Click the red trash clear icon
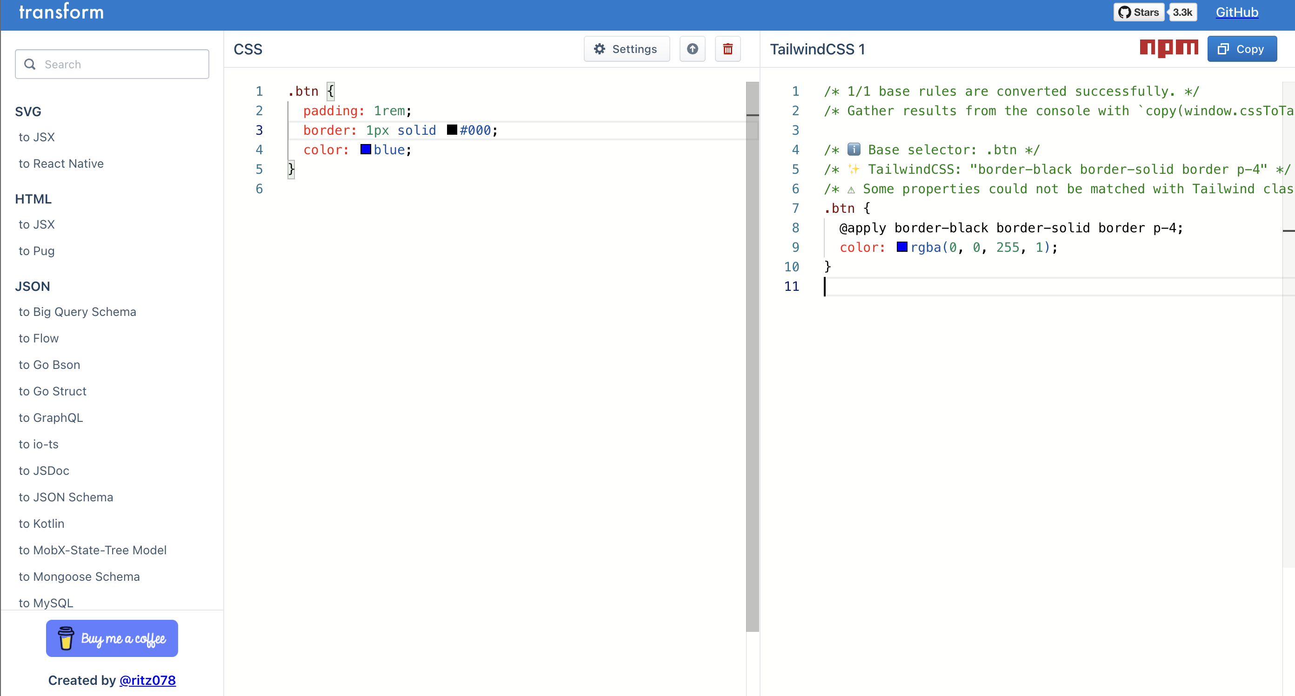This screenshot has height=696, width=1295. (728, 49)
